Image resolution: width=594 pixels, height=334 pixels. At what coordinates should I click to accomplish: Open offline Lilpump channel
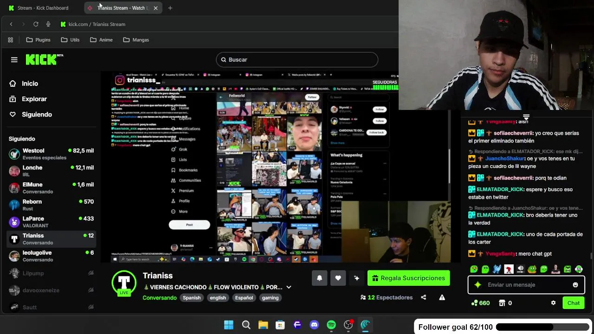tap(51, 273)
